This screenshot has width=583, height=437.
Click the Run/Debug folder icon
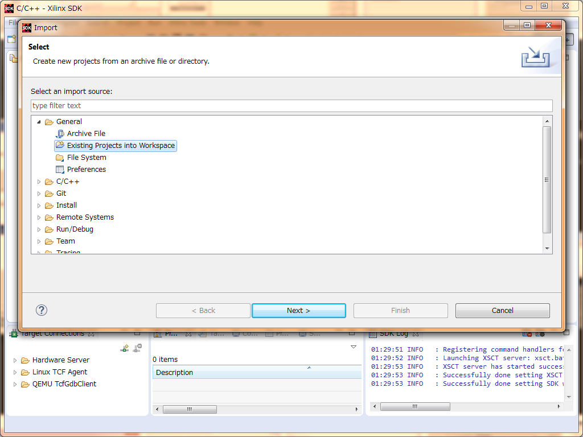pyautogui.click(x=49, y=229)
